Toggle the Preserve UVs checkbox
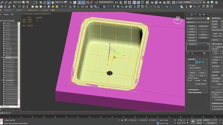Viewport: 223px width, 125px height. pyautogui.click(x=213, y=57)
